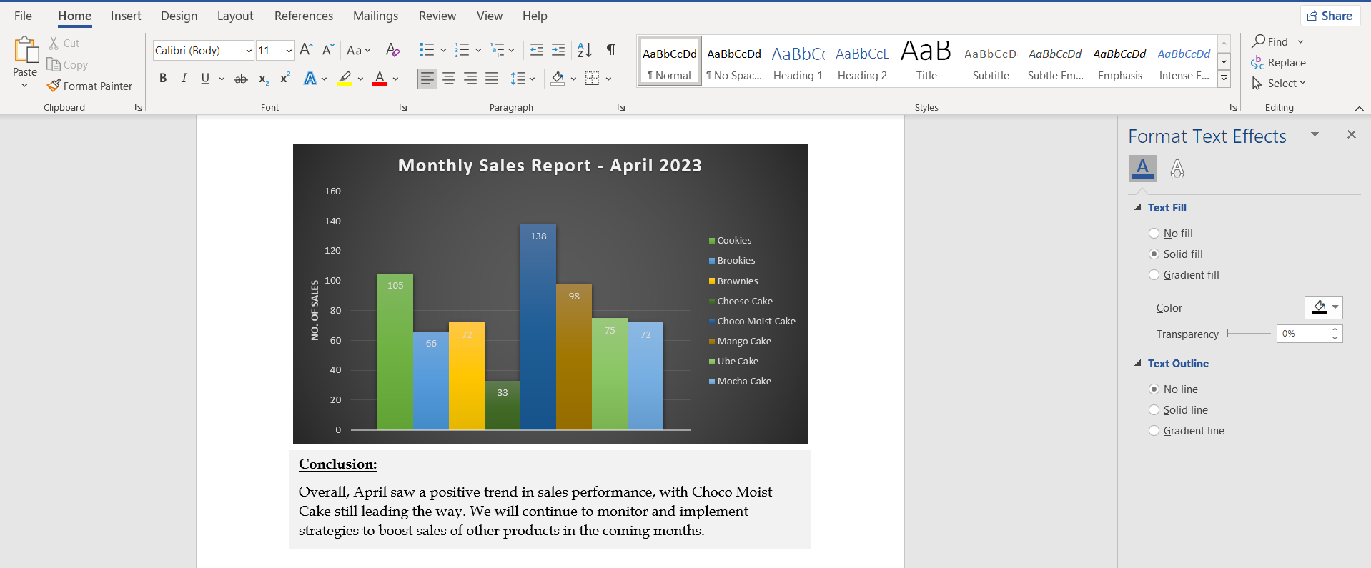Viewport: 1371px width, 568px height.
Task: Open Change Case dropdown
Action: pyautogui.click(x=359, y=50)
